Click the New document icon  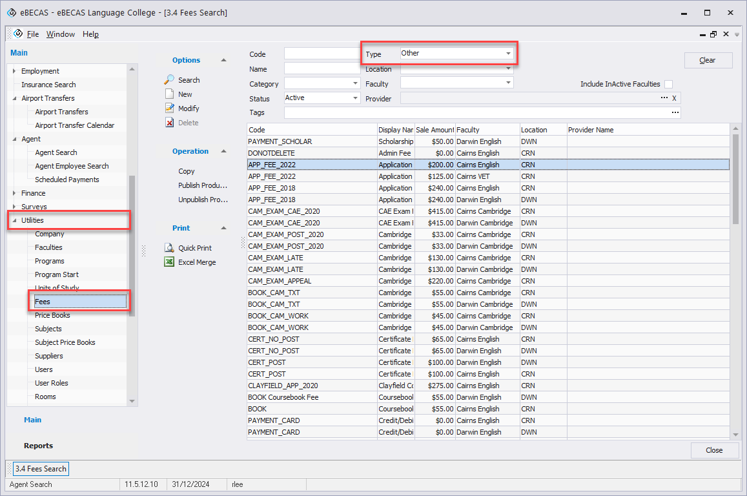[x=169, y=94]
